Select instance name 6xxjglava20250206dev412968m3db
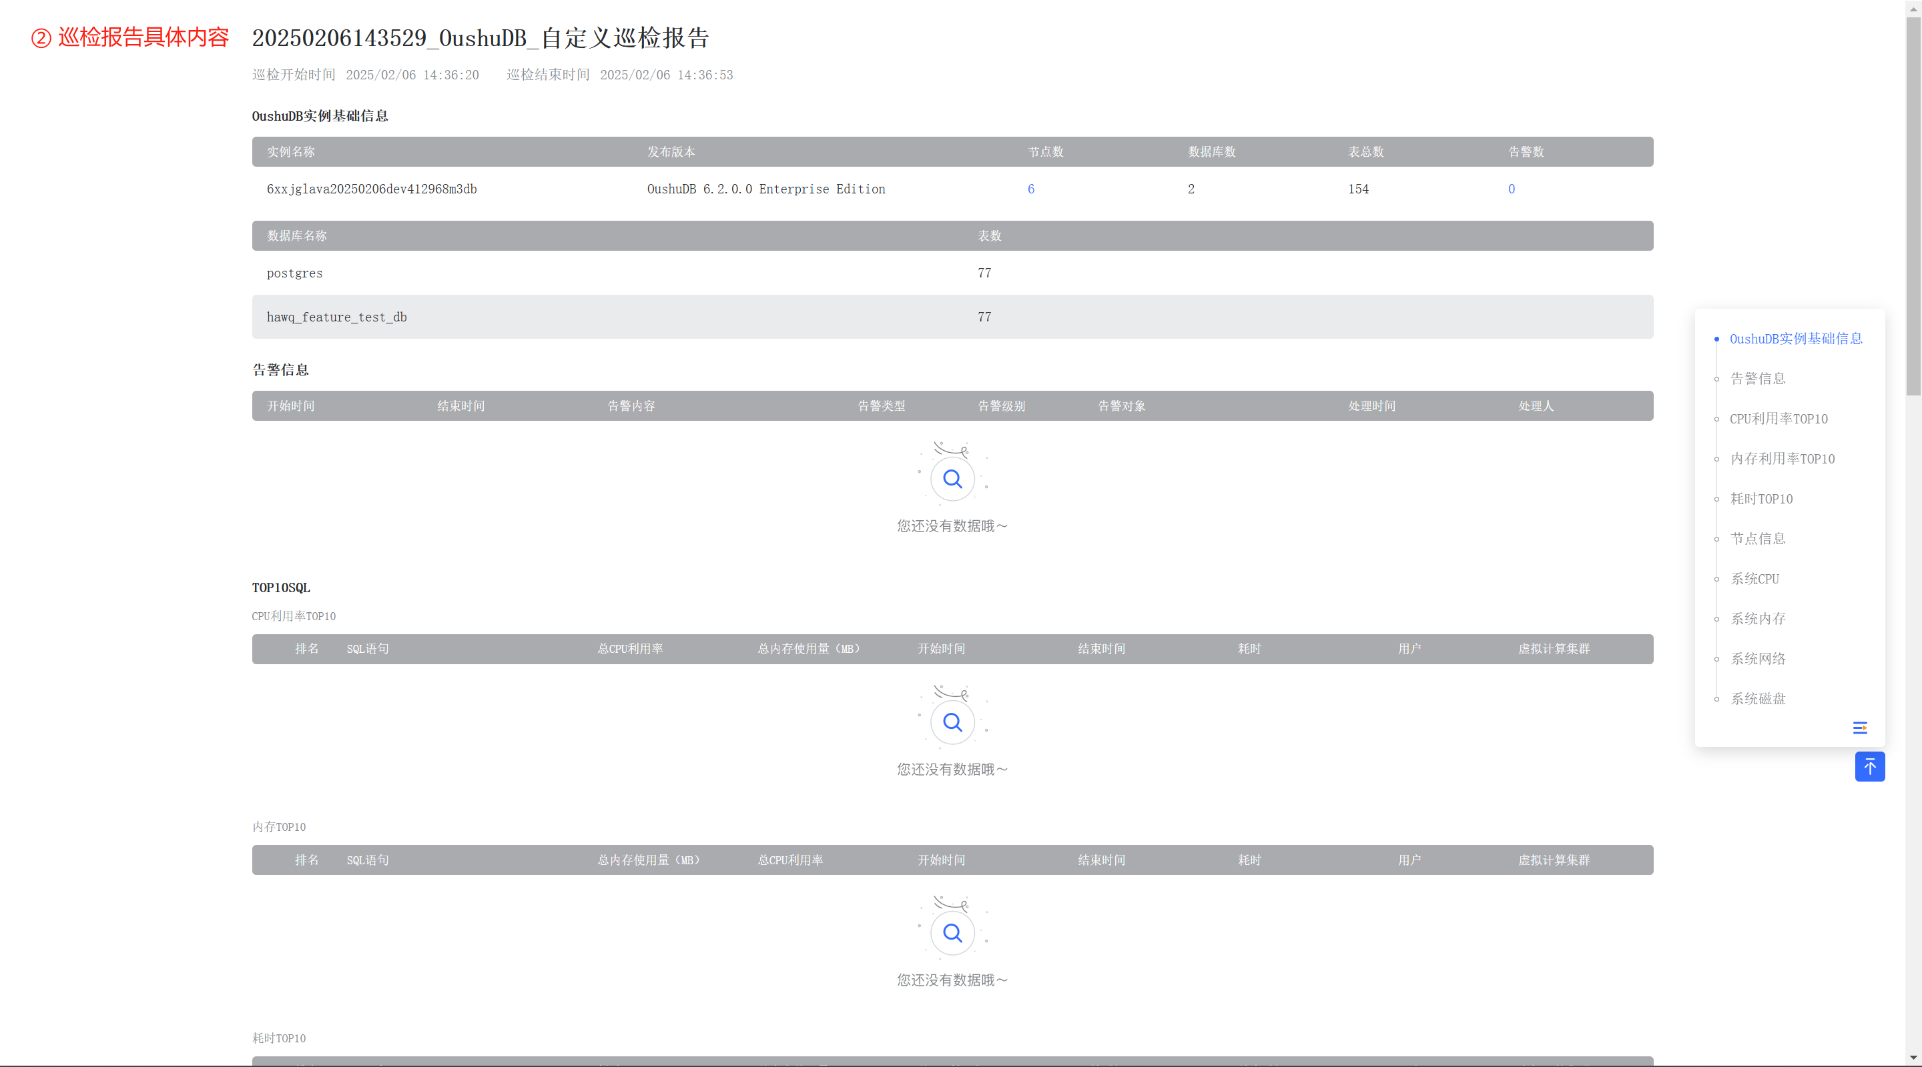The width and height of the screenshot is (1922, 1067). (372, 189)
